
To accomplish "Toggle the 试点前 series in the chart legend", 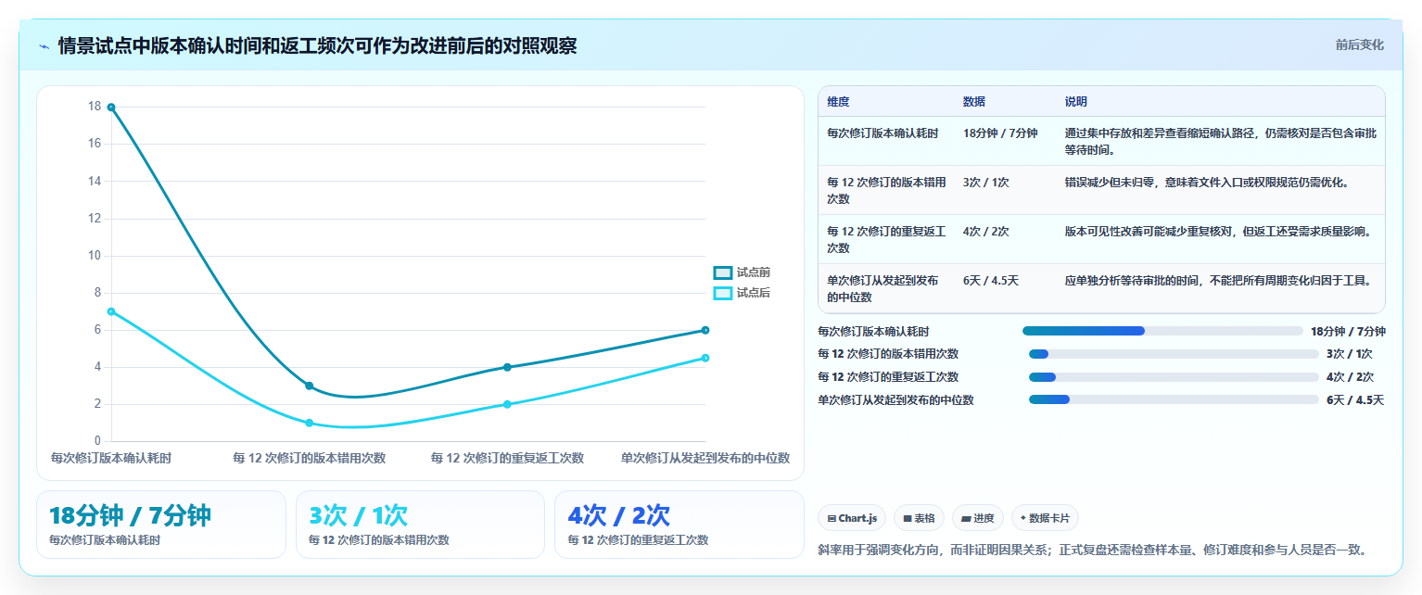I will [742, 272].
